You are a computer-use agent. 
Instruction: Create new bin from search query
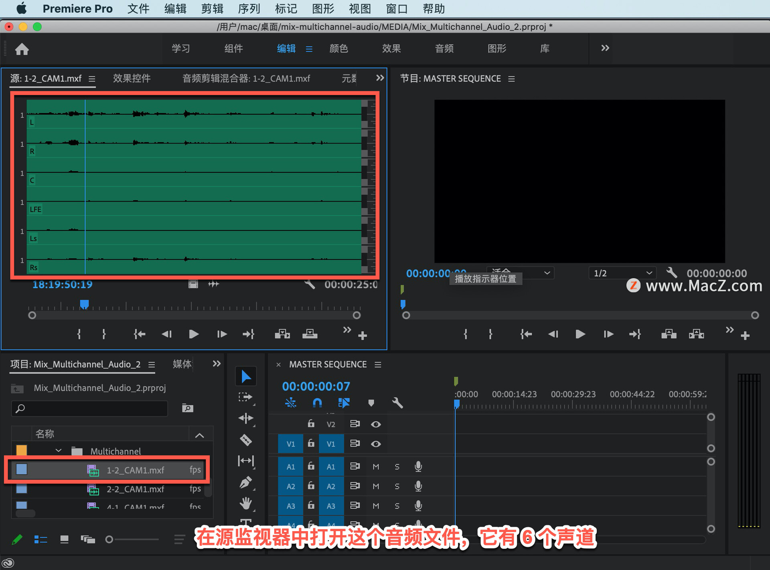coord(188,408)
